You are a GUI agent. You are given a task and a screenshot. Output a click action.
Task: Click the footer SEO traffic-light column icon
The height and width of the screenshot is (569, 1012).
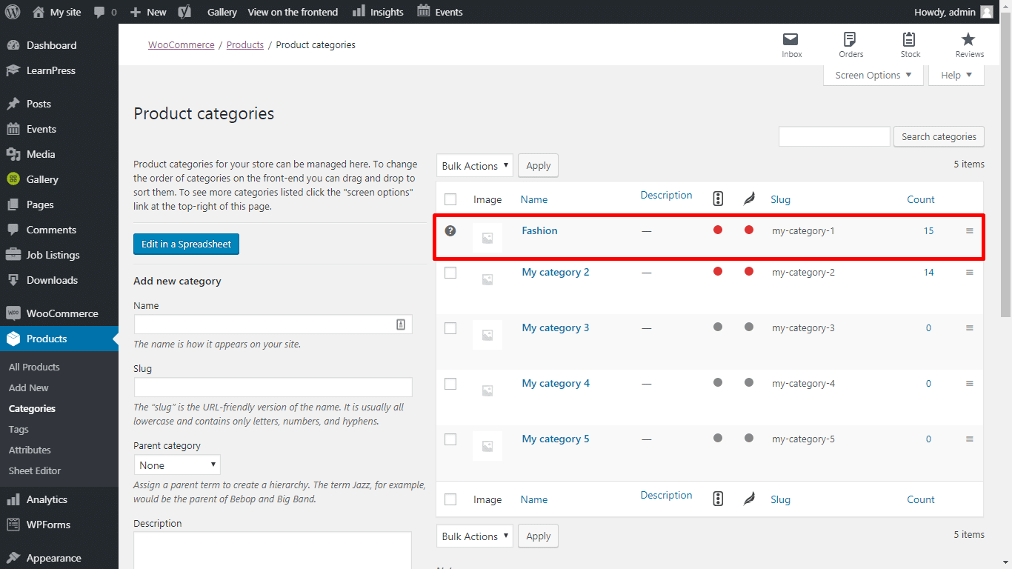pyautogui.click(x=717, y=499)
